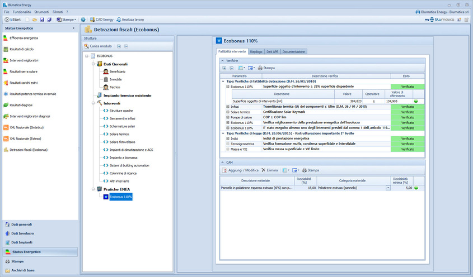
Task: Expand all rows in Verifiche toolbar
Action: (224, 68)
